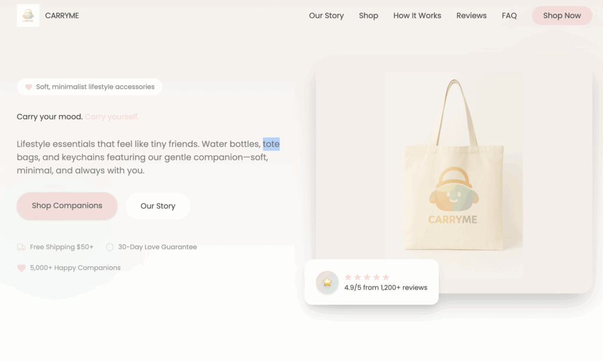
Task: Click the Shop Now button
Action: click(x=562, y=16)
